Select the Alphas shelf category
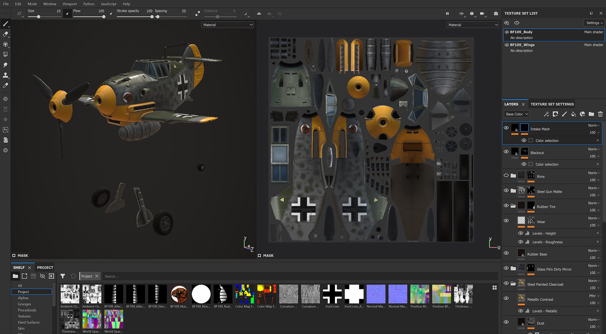Image resolution: width=606 pixels, height=334 pixels. click(23, 298)
